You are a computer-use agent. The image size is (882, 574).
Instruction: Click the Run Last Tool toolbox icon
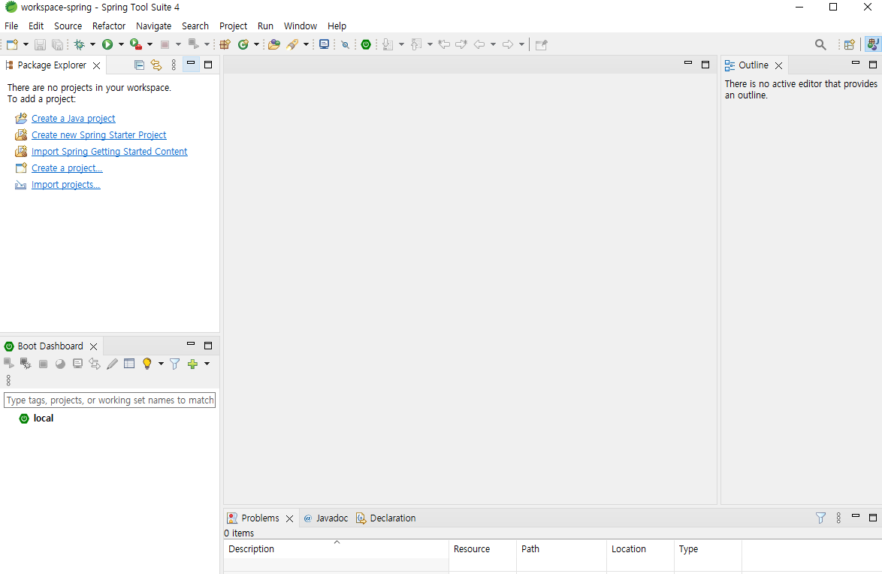(x=135, y=44)
